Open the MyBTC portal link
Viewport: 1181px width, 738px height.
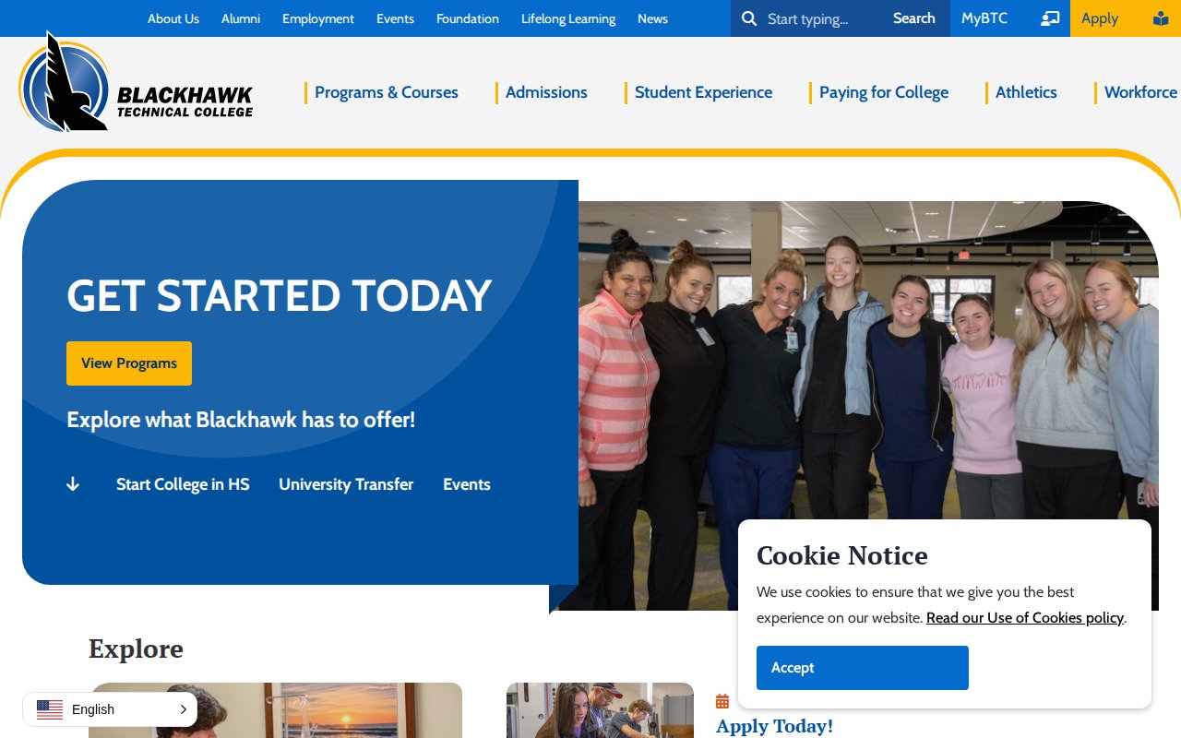[x=984, y=18]
